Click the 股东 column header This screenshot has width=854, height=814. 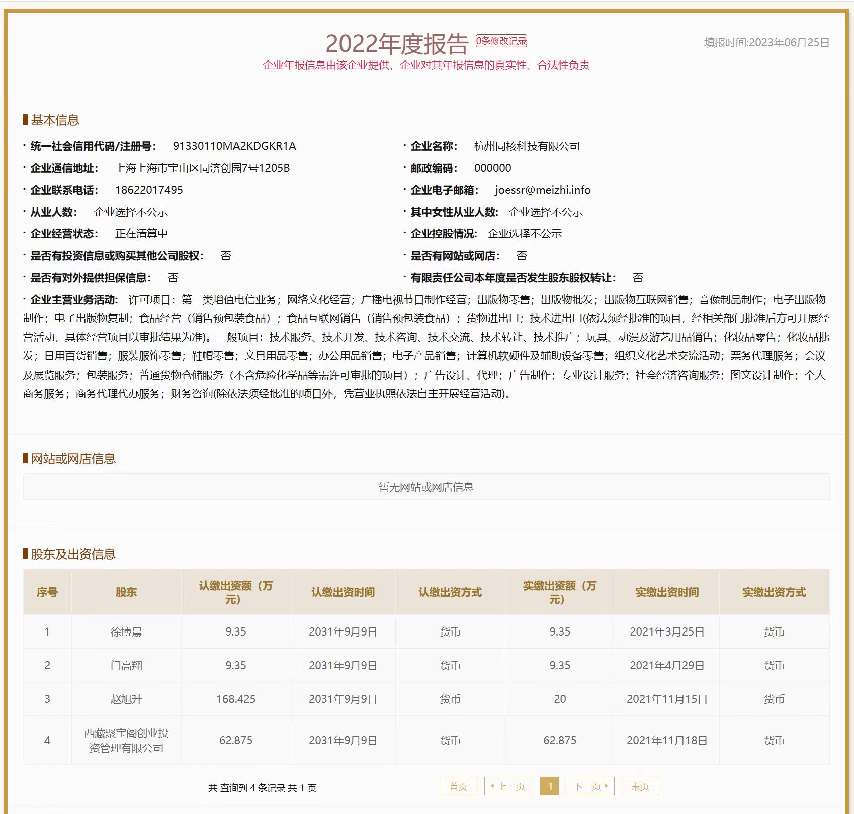[126, 592]
